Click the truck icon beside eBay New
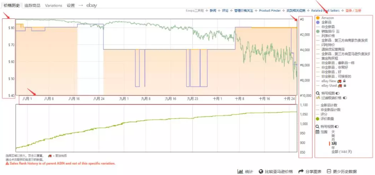 339,81
